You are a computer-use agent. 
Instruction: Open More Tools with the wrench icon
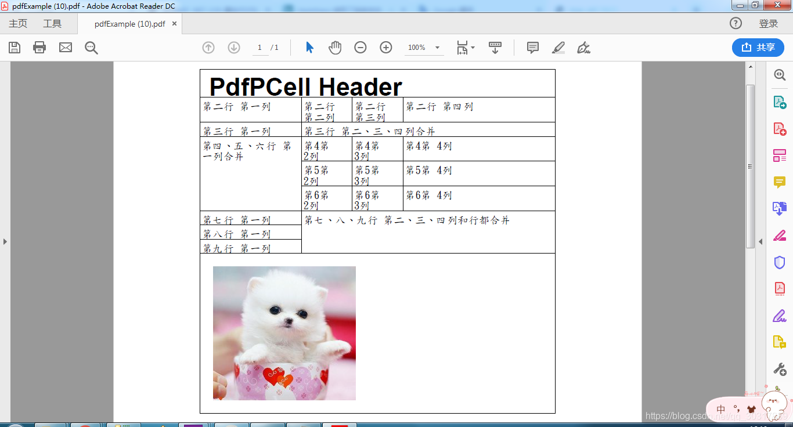[780, 368]
